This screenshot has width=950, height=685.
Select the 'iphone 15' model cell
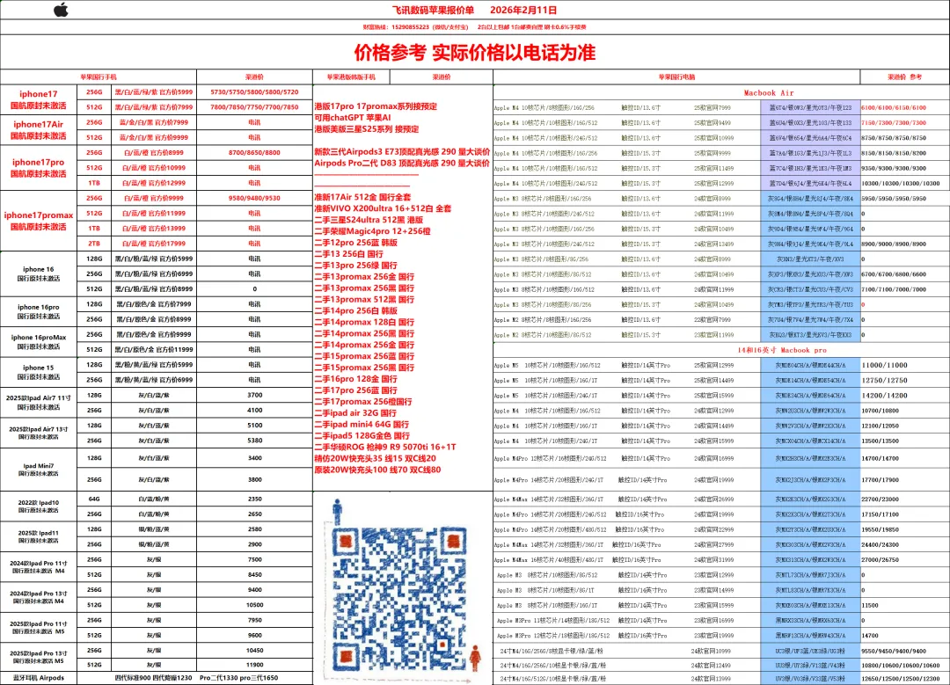pos(38,372)
